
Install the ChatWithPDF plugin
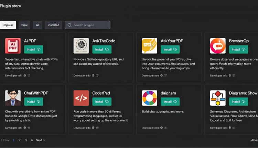tap(33, 102)
